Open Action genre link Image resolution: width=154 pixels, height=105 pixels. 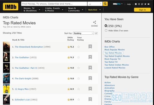108,83
